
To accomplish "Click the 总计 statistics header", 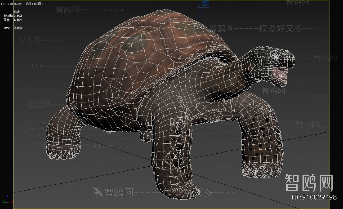I will (17, 12).
